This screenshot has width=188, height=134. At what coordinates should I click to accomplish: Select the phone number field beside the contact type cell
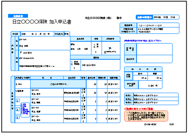100,65
